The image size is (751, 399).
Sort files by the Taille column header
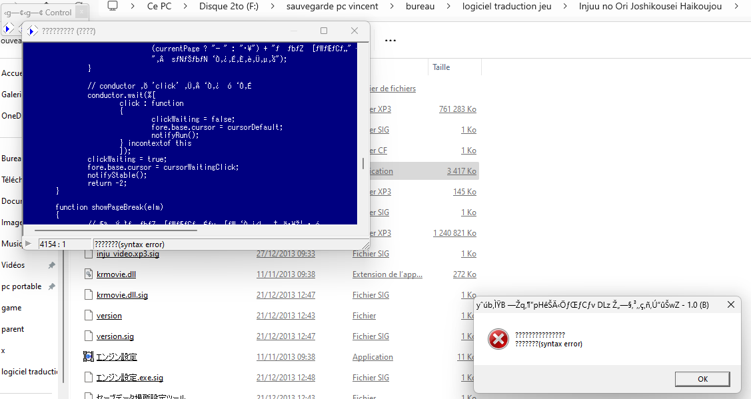(x=441, y=67)
